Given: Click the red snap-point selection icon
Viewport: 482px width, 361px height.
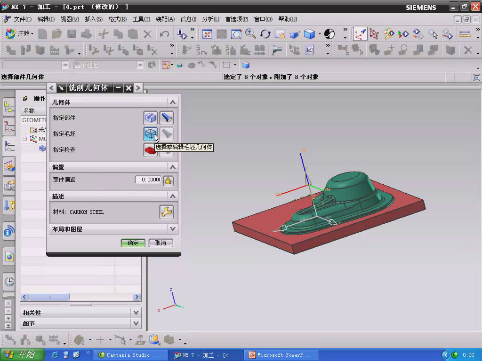Looking at the screenshot, I should coord(166,65).
